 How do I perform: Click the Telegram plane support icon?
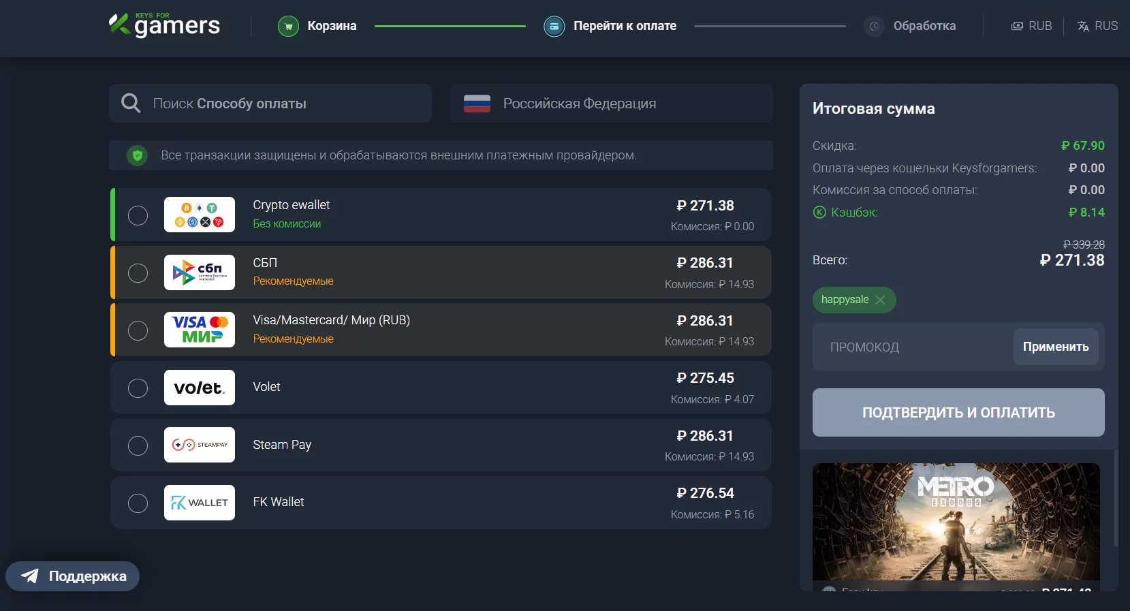30,576
